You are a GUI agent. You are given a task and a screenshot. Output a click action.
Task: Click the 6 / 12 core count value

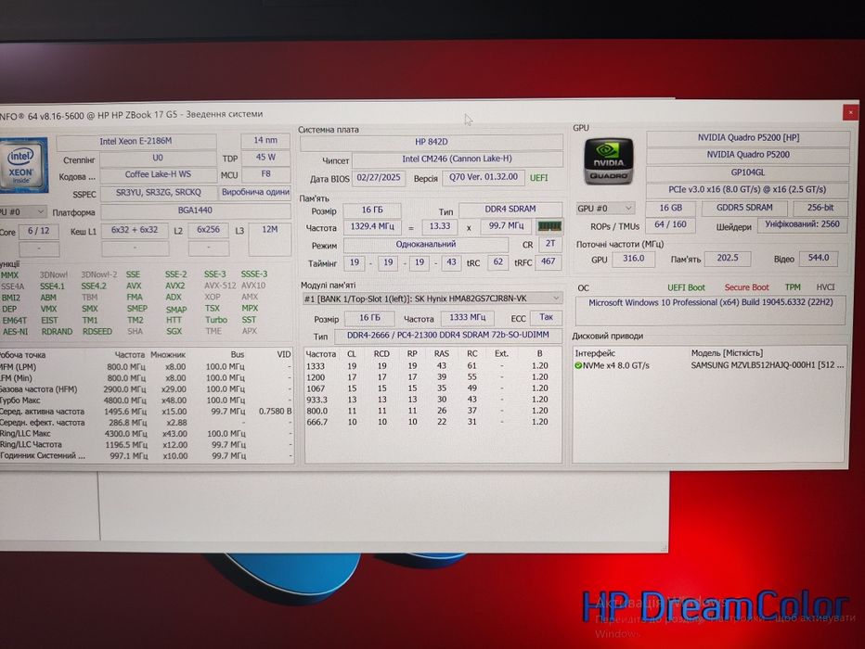click(x=39, y=232)
